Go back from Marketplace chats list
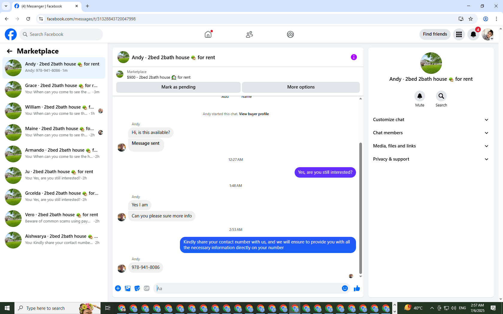 pyautogui.click(x=10, y=51)
